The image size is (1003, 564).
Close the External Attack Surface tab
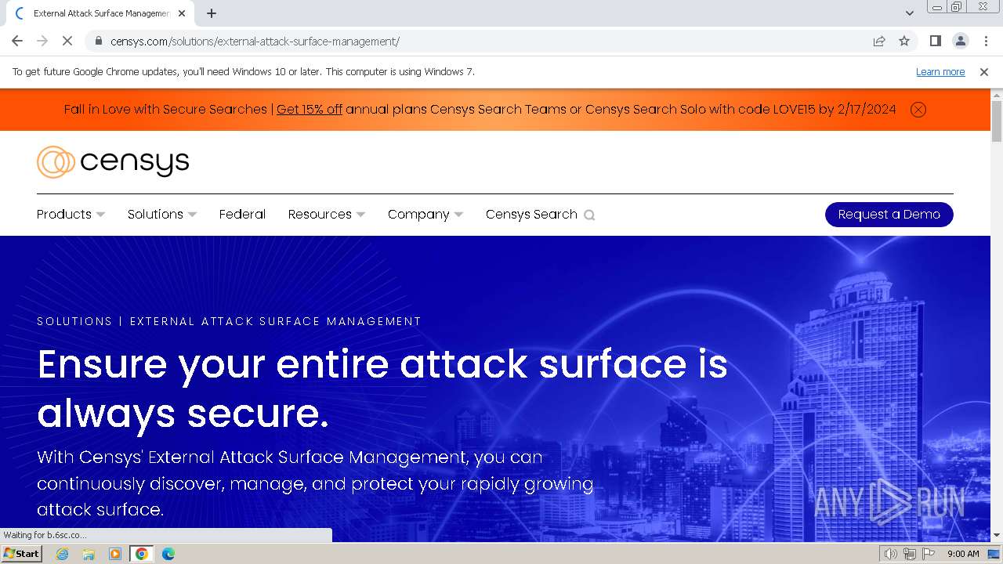click(x=182, y=13)
